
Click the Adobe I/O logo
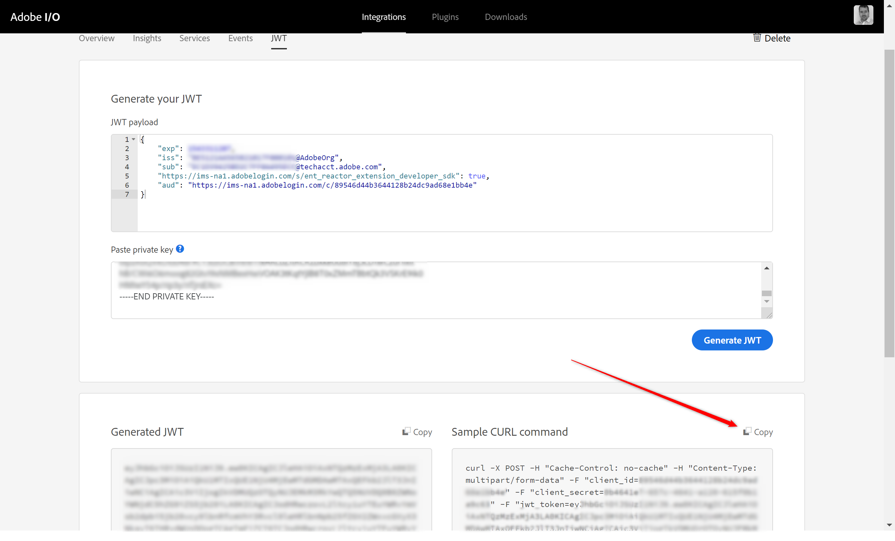tap(35, 17)
